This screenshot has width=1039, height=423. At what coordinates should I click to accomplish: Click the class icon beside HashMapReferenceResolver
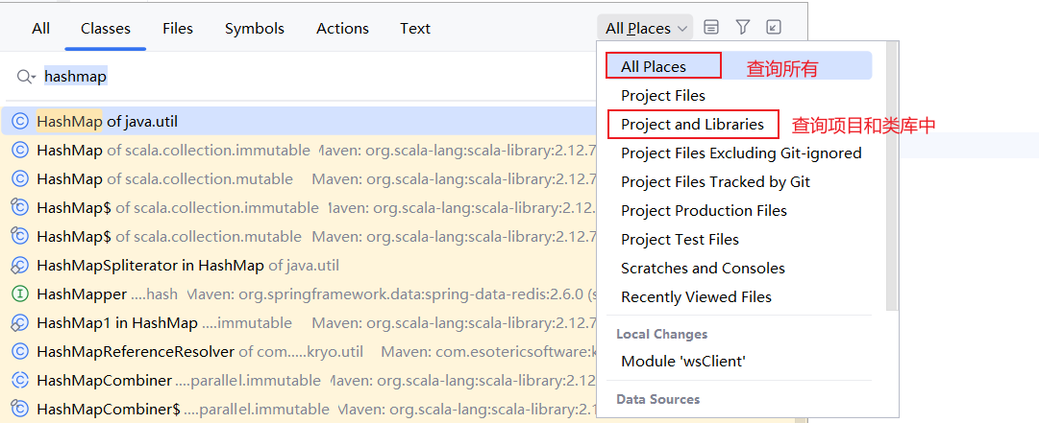pyautogui.click(x=19, y=352)
